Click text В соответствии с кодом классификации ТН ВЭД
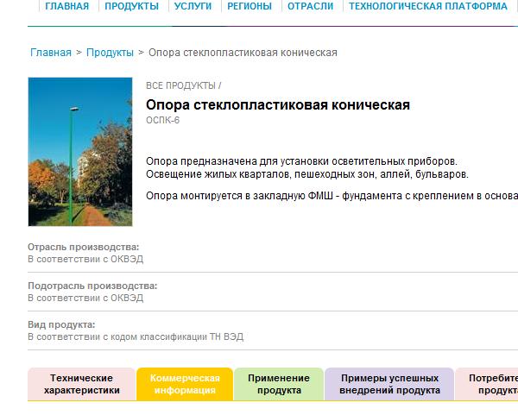The width and height of the screenshot is (518, 415). pyautogui.click(x=136, y=336)
